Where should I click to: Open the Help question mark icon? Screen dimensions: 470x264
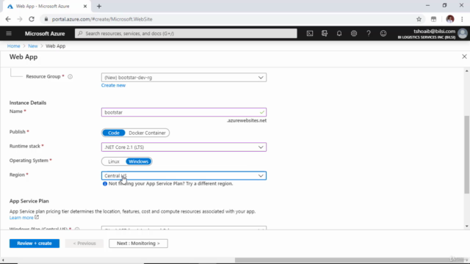(369, 34)
